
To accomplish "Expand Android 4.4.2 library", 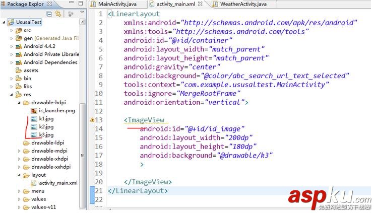I will tap(12, 46).
